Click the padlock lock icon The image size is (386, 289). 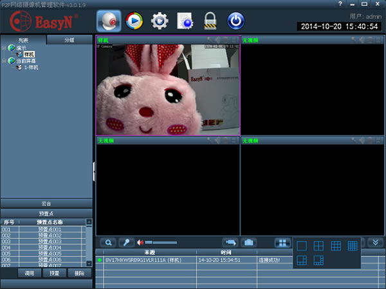[x=210, y=21]
